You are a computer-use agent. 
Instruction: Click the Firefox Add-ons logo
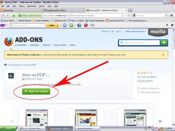coord(9,41)
